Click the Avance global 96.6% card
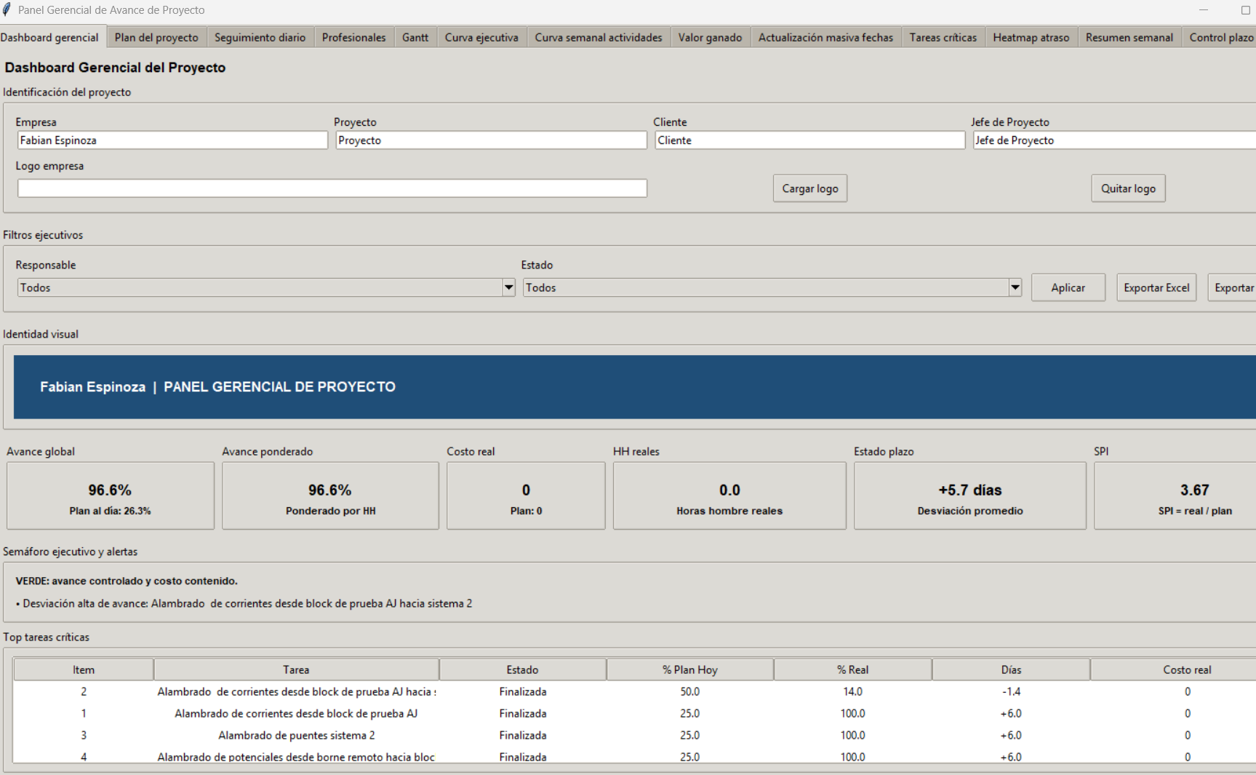 [111, 496]
